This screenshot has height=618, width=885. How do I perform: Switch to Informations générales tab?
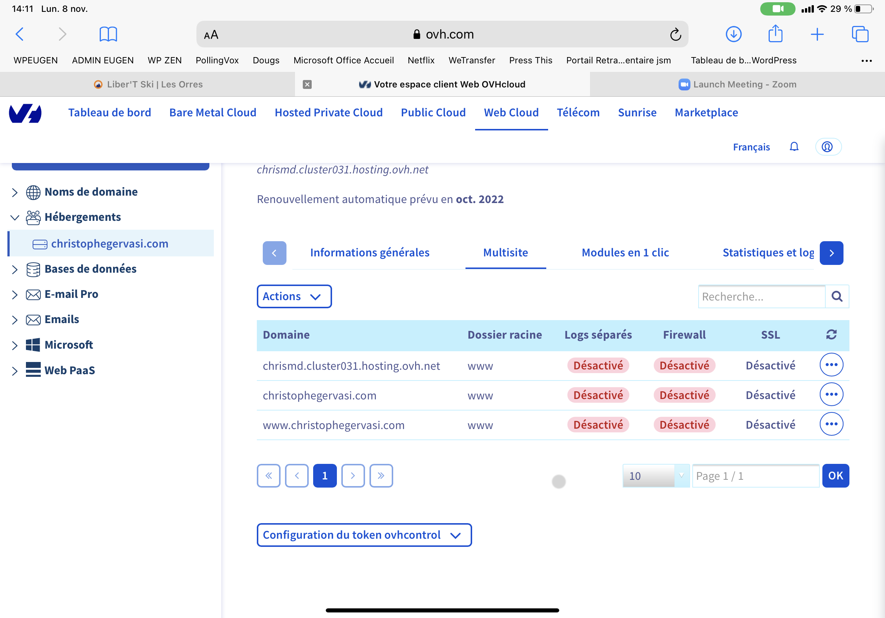click(x=369, y=253)
